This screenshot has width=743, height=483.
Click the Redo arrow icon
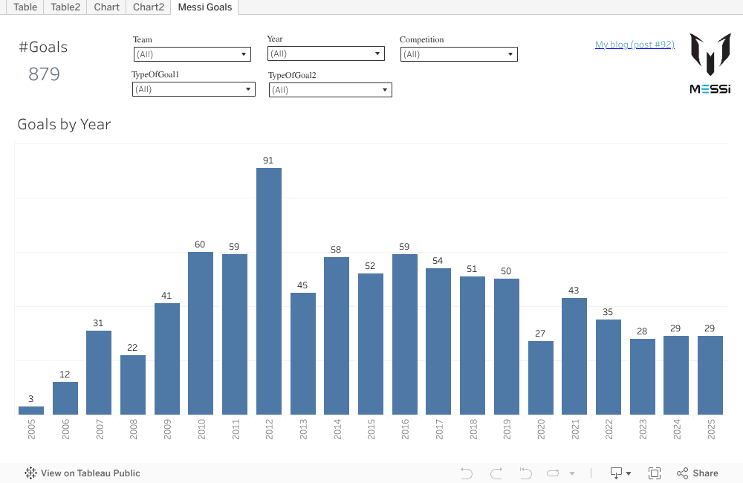pos(496,473)
